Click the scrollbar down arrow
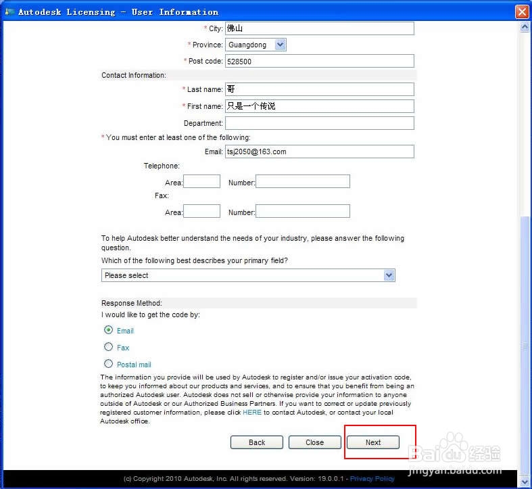Screen dimensions: 532x489 click(525, 482)
